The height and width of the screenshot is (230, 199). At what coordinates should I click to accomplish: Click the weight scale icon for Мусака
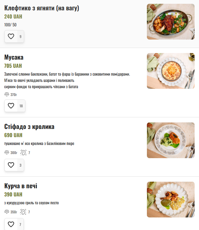(7, 94)
